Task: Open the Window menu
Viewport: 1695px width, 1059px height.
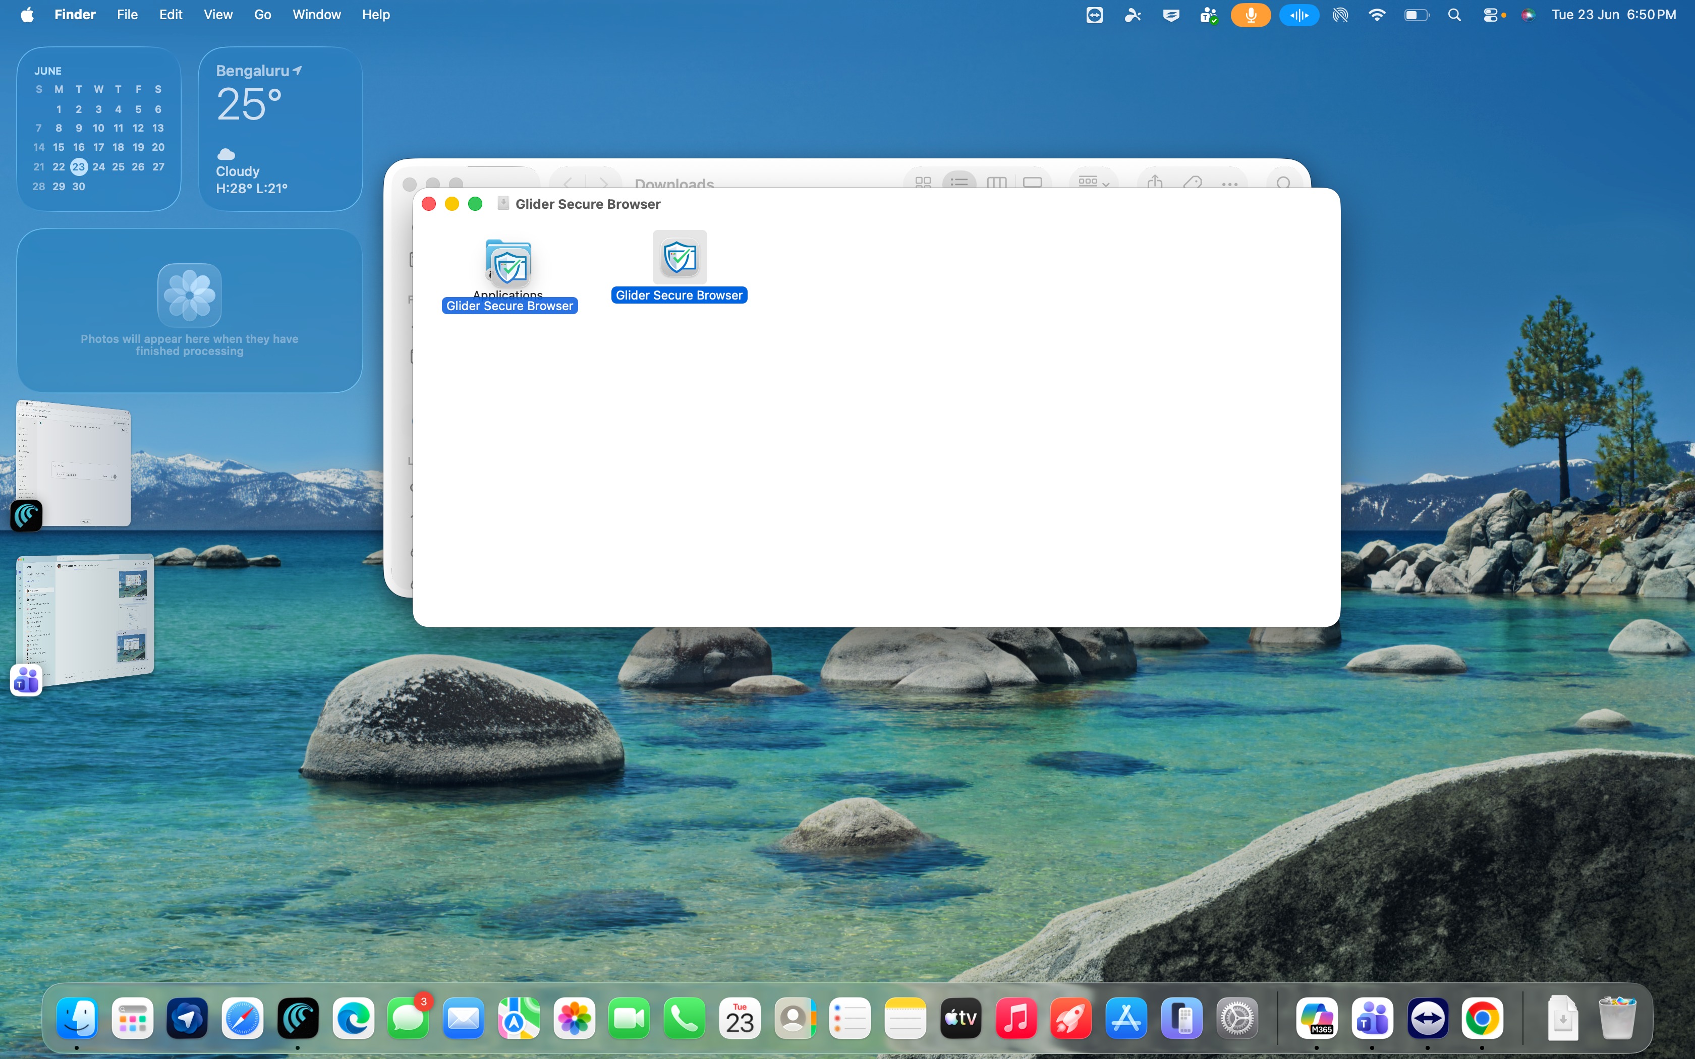Action: coord(317,15)
